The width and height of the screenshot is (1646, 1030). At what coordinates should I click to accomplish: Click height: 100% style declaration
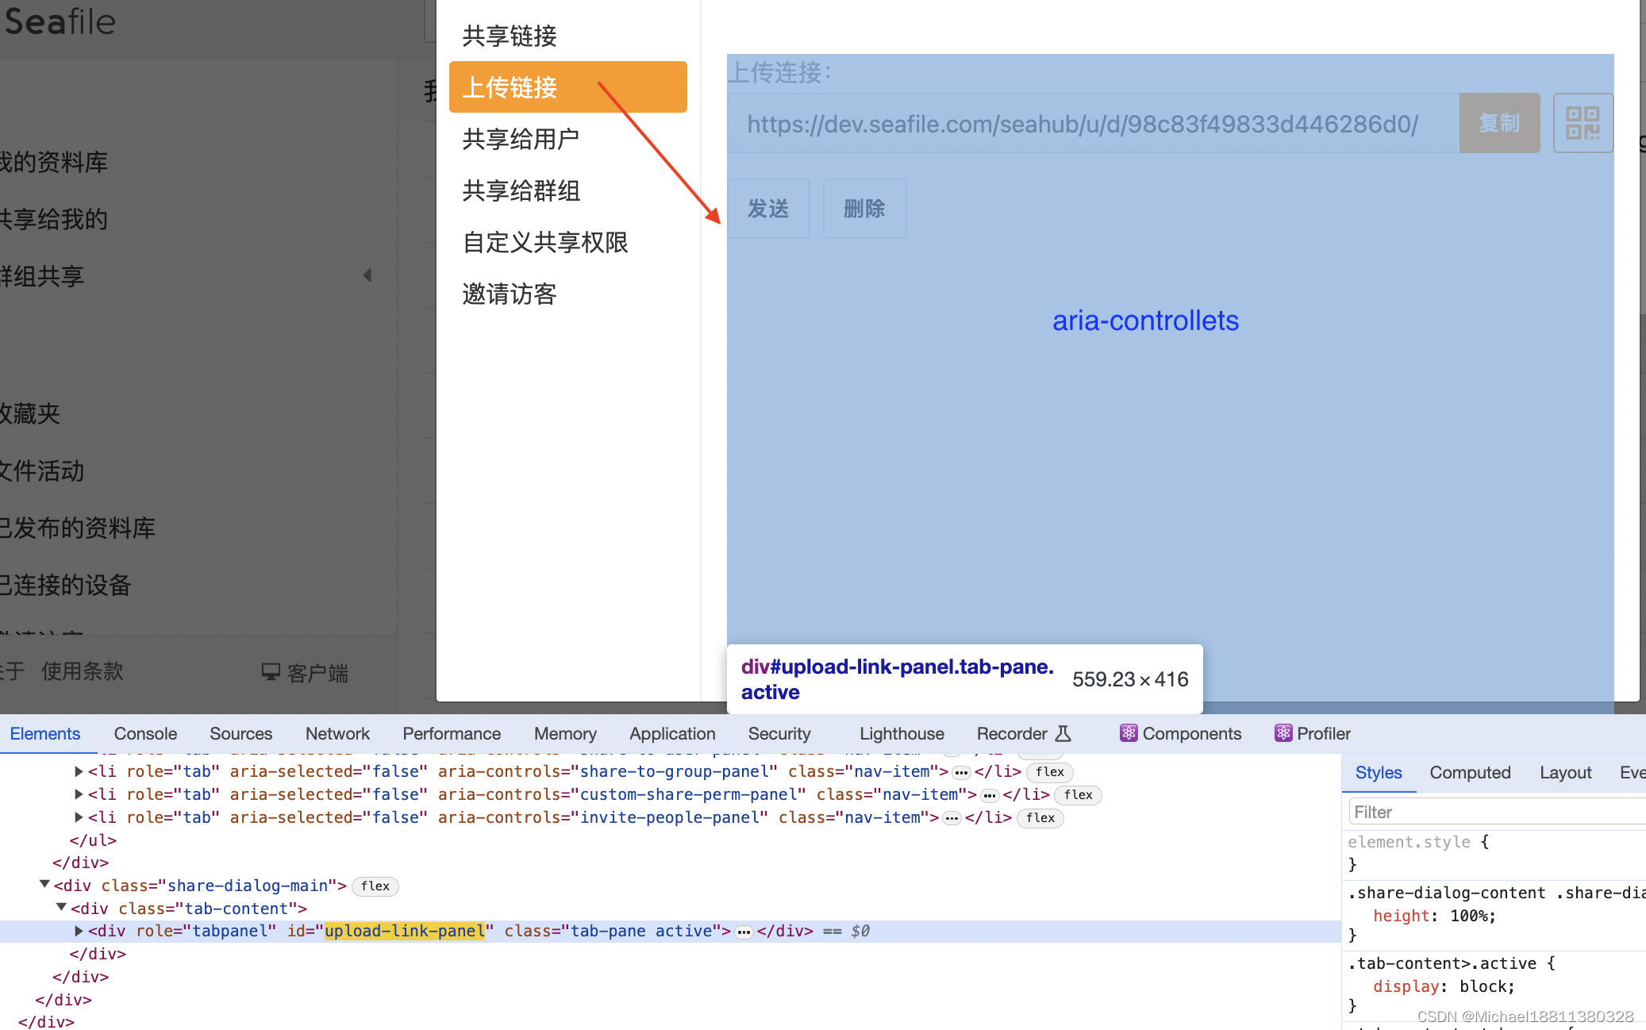[x=1434, y=916]
